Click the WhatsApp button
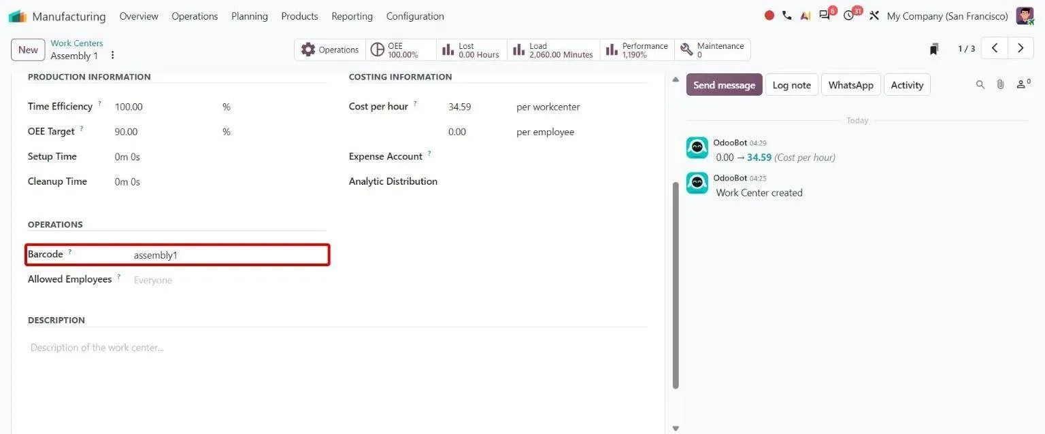Image resolution: width=1045 pixels, height=434 pixels. click(x=850, y=85)
